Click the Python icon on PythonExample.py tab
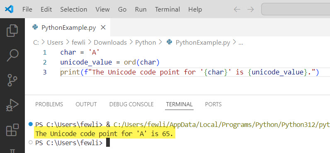Viewport: 330px width, 153px height. pyautogui.click(x=35, y=27)
